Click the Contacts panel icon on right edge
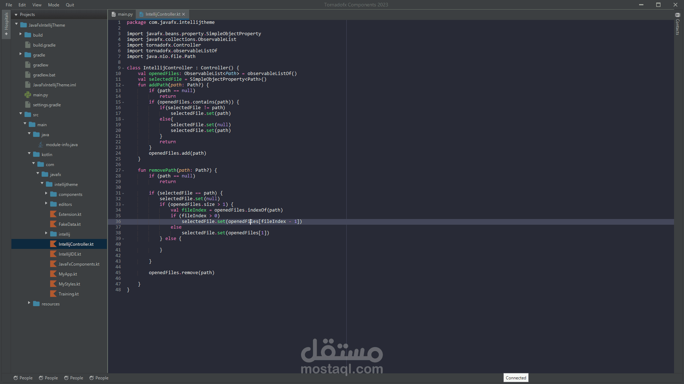 678,15
